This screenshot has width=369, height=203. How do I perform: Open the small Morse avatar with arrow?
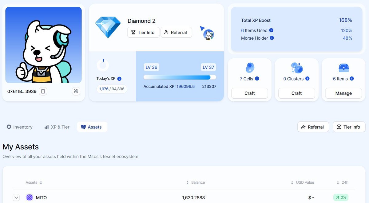[x=207, y=33]
